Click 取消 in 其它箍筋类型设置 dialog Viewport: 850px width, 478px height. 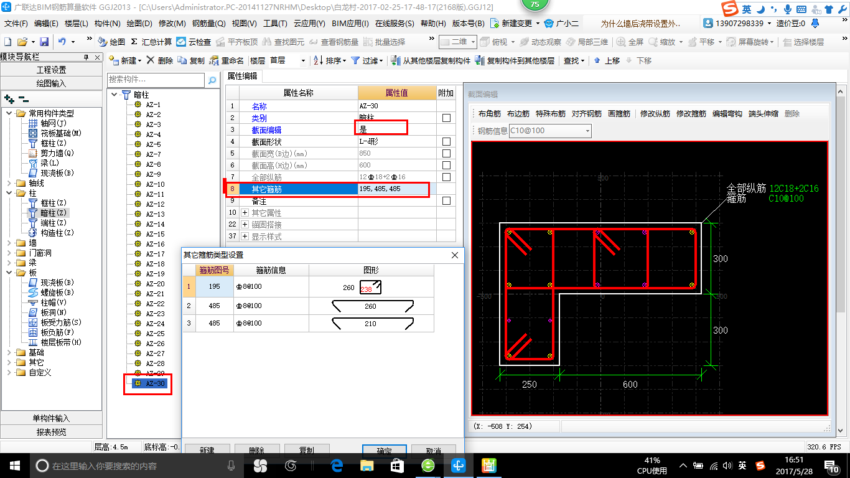point(434,451)
